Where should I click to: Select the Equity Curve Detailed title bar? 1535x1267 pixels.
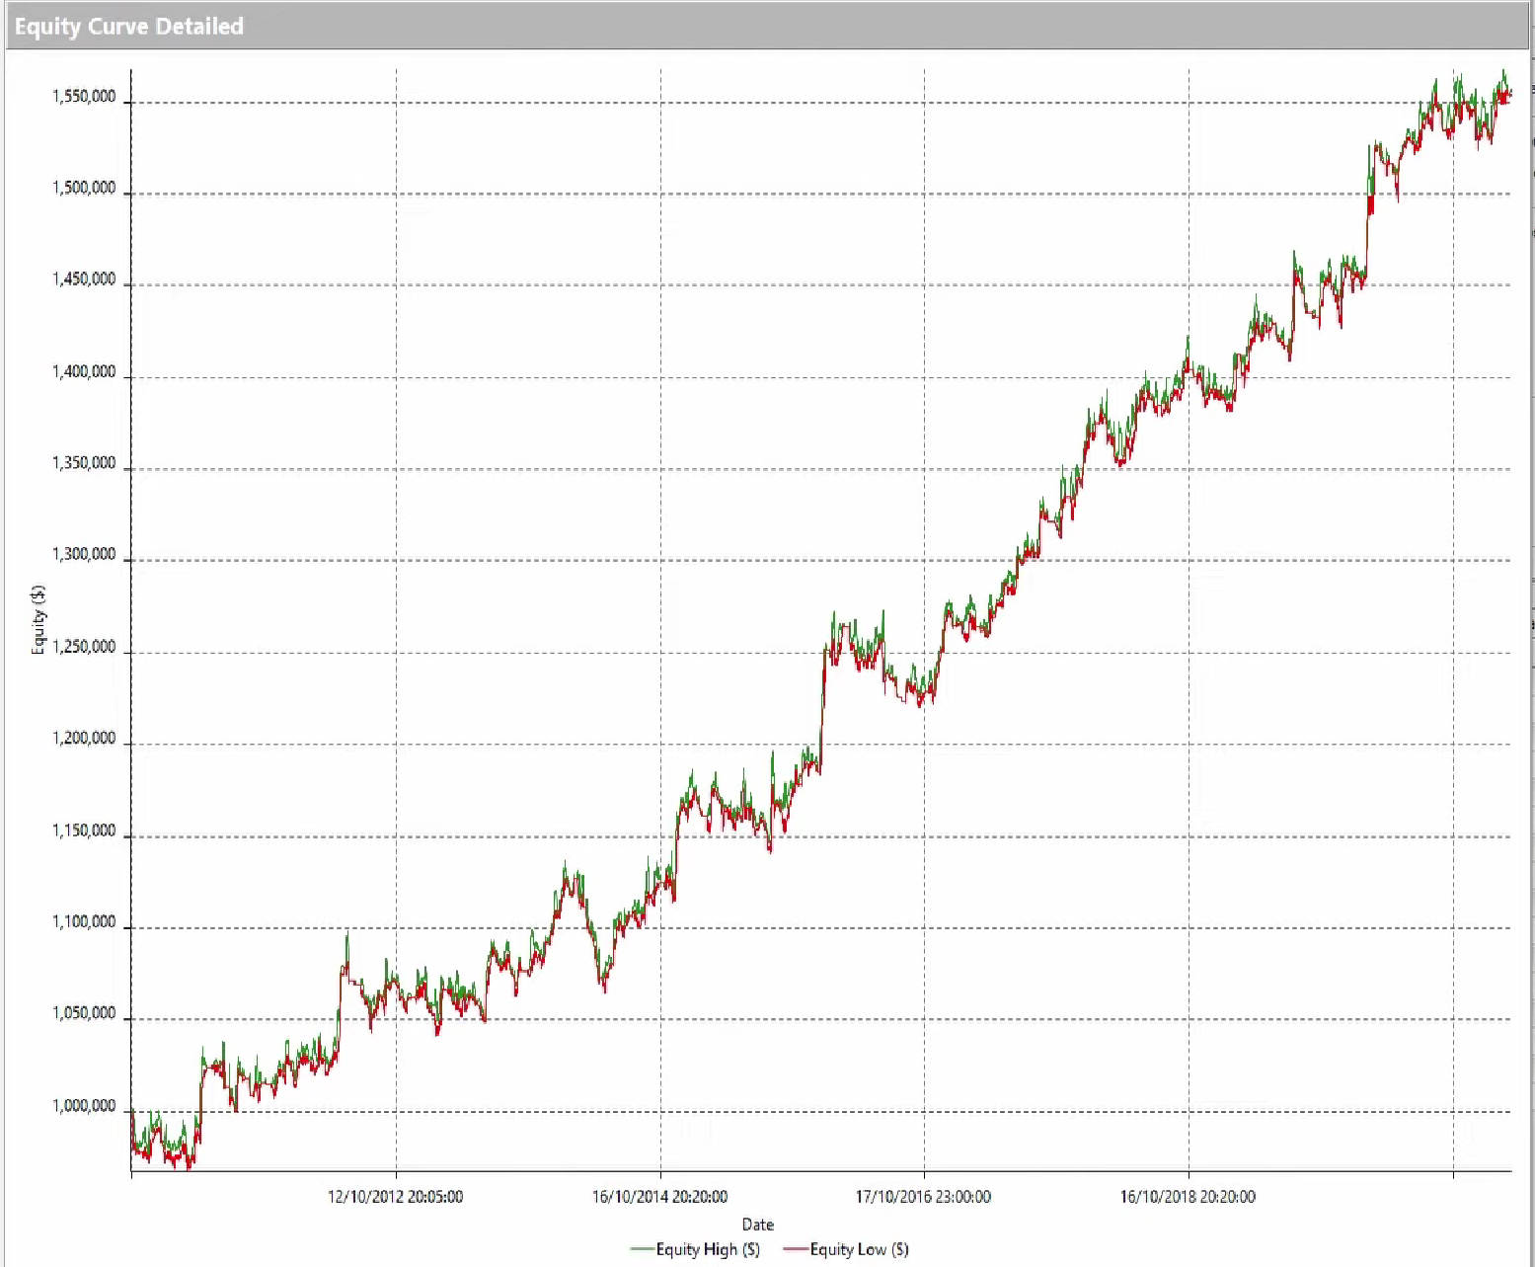pos(128,26)
